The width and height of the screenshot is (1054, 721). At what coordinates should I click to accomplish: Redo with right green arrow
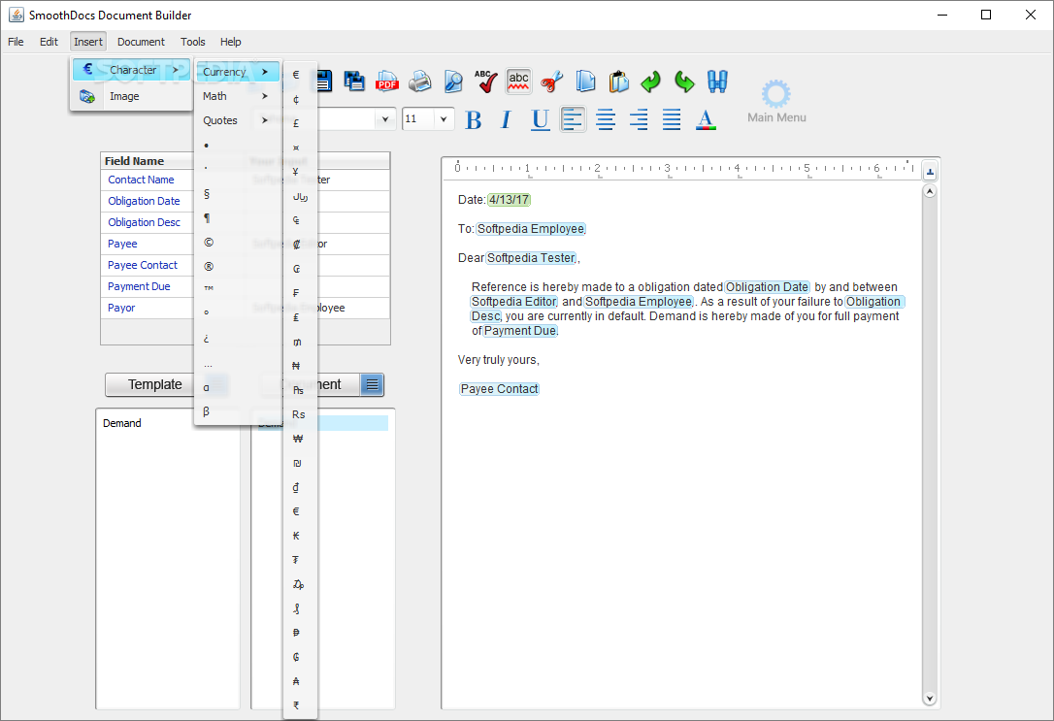(x=684, y=82)
